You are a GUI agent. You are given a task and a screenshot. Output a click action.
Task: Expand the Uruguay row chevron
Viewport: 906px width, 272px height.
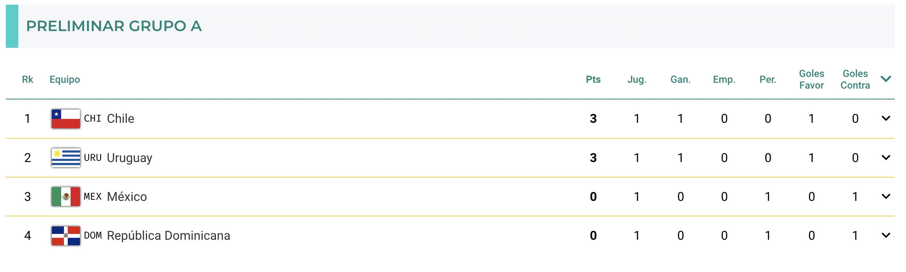click(x=886, y=157)
